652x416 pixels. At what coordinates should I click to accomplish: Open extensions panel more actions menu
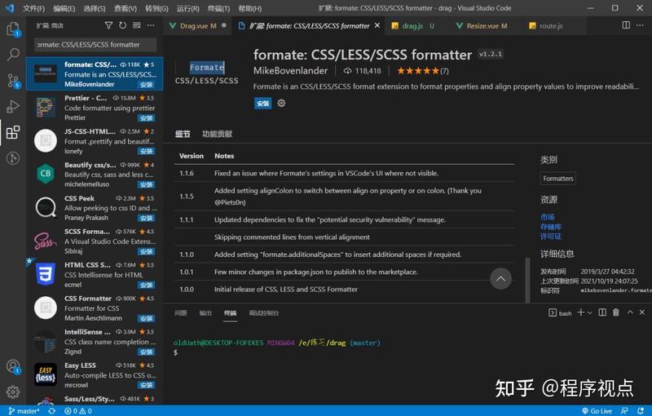click(151, 25)
